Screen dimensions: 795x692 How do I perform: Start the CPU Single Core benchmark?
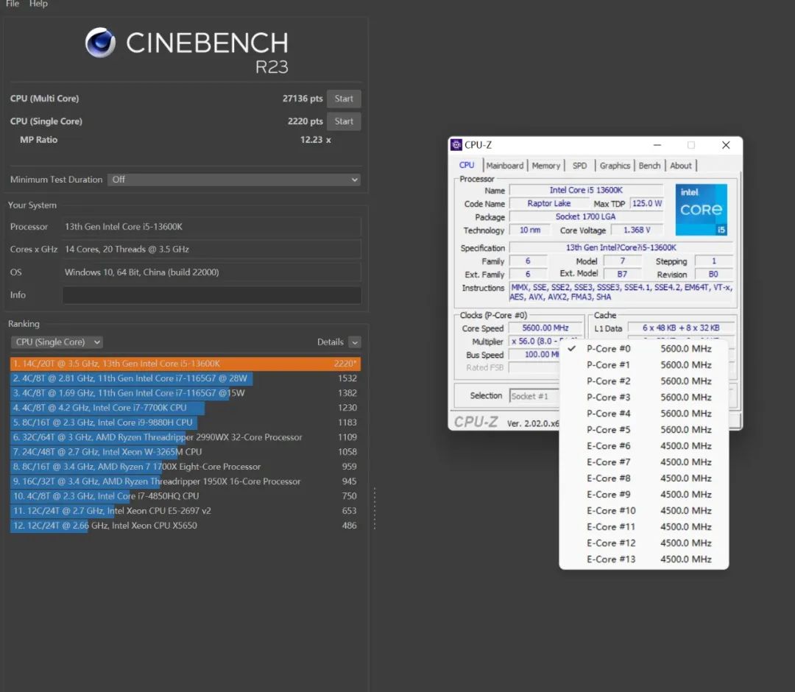[344, 121]
